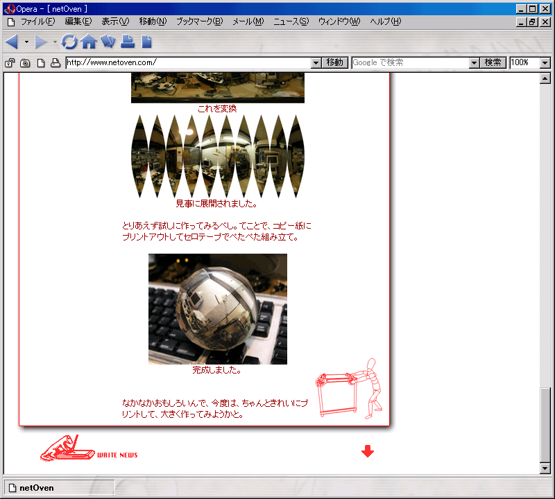Toggle image loading with the camera icon

pos(25,63)
